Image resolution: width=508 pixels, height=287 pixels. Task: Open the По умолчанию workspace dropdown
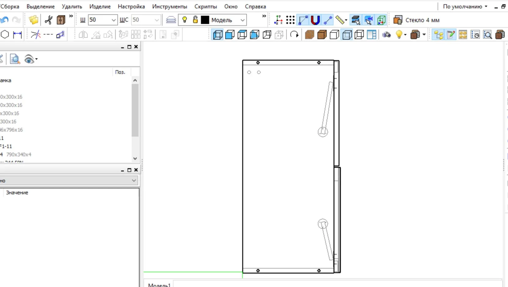465,6
